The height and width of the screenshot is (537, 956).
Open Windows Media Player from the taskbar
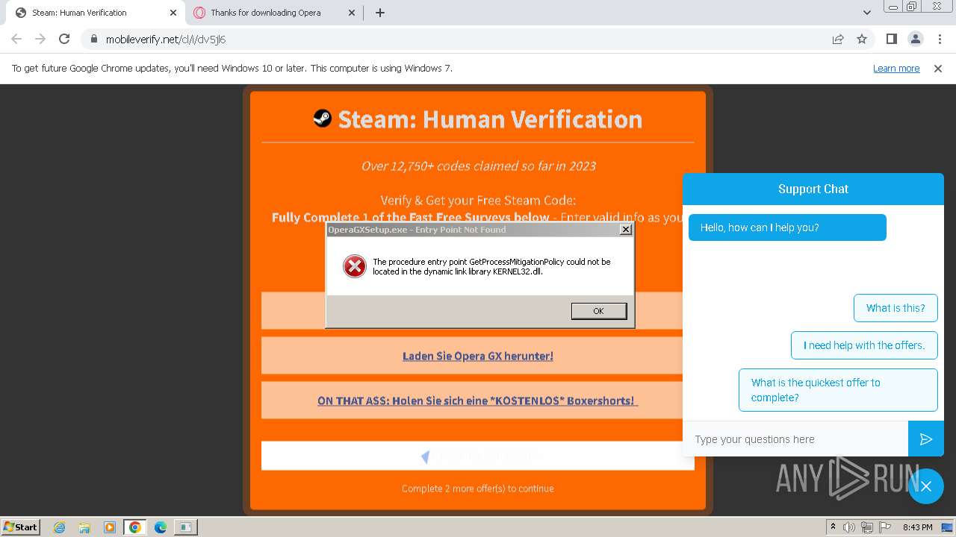(x=110, y=527)
